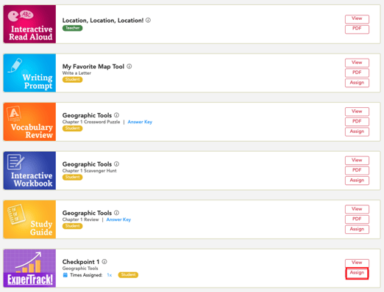The image size is (384, 292).
Task: Click Student badge under Scavenger Hunt
Action: pos(72,177)
